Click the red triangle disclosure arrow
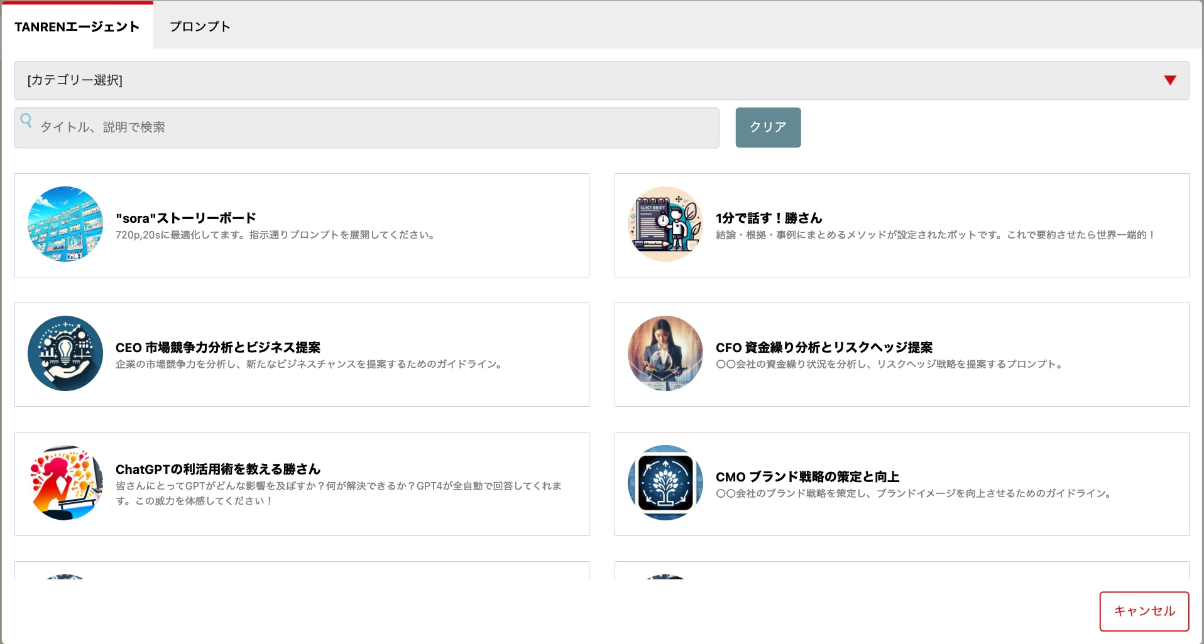 [1169, 80]
